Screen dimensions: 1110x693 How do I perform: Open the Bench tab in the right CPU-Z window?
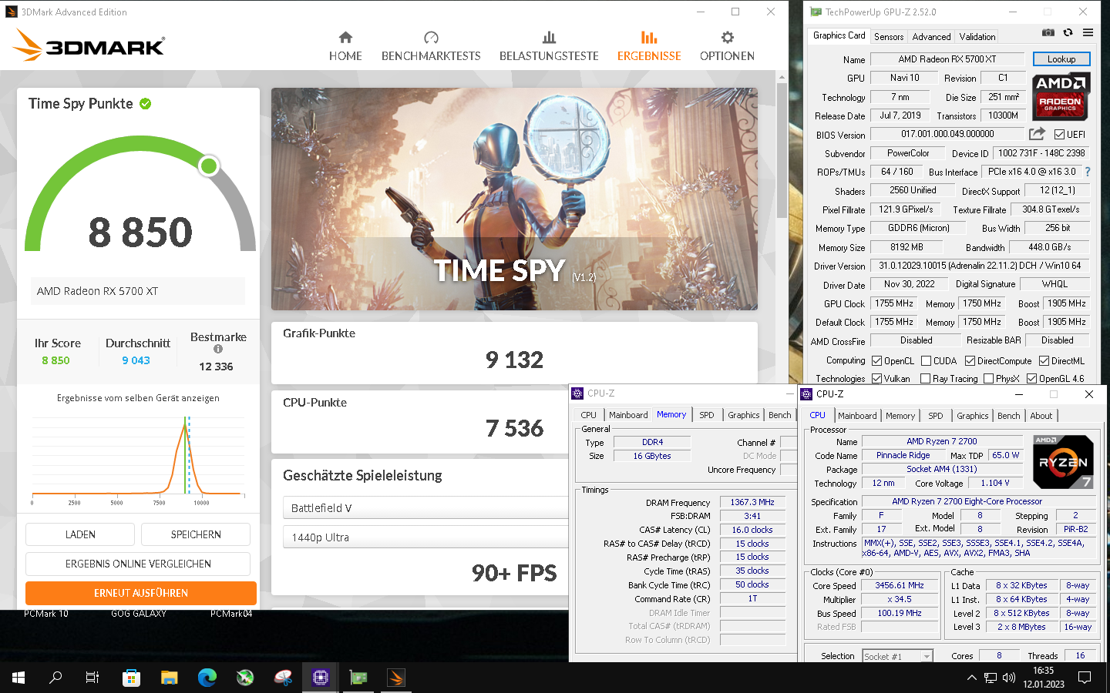(1008, 416)
